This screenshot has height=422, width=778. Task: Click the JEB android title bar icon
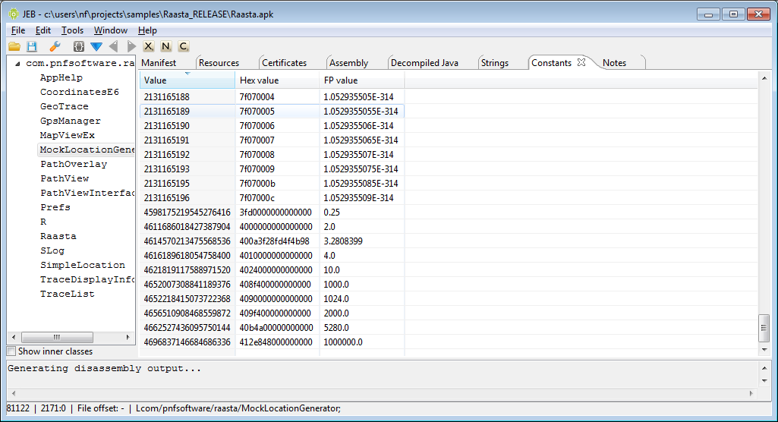coord(14,14)
